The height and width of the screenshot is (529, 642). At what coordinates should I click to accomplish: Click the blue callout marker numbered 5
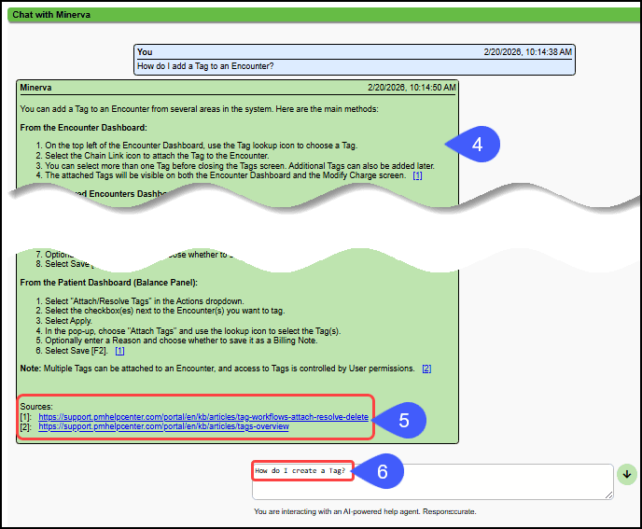[403, 420]
